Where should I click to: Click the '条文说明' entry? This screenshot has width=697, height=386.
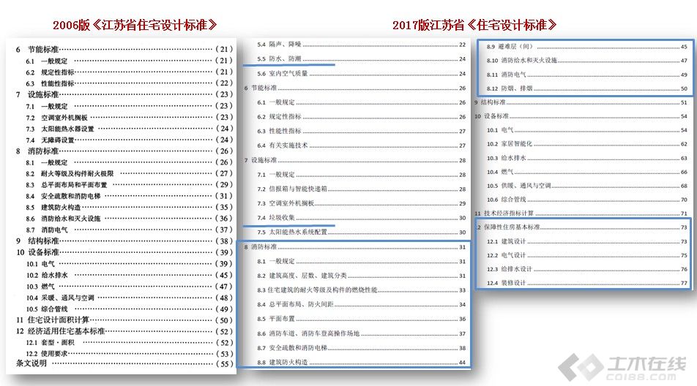click(31, 363)
